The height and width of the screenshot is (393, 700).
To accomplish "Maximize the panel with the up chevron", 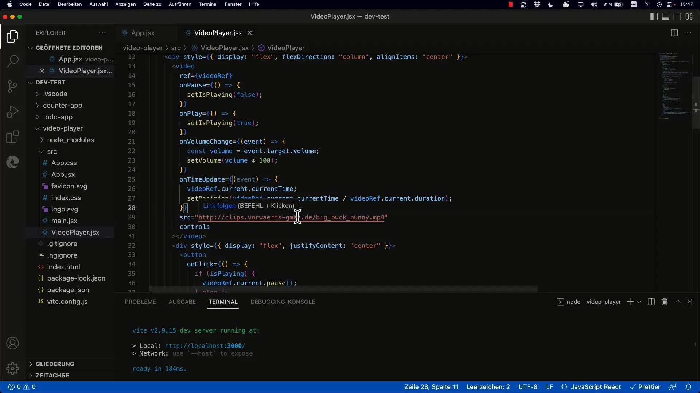I will click(678, 302).
